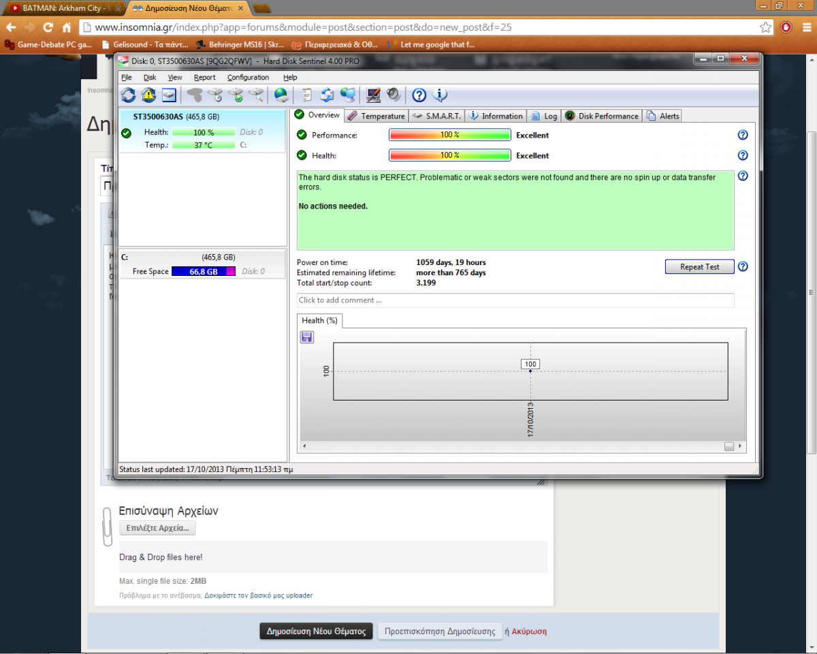Open the Chrome hamburger menu
Viewport: 817px width, 654px height.
(x=805, y=27)
